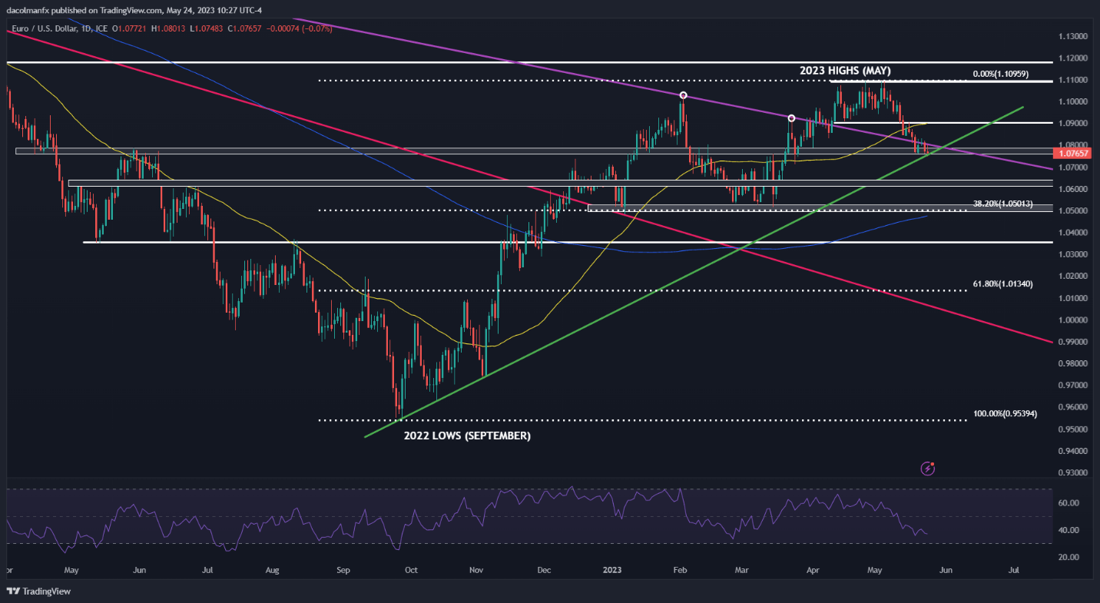Click the red current price label 1.07657
The width and height of the screenshot is (1100, 603).
pyautogui.click(x=1073, y=154)
